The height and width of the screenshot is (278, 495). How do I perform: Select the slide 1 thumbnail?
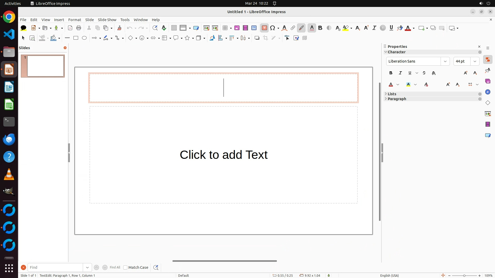pyautogui.click(x=45, y=66)
